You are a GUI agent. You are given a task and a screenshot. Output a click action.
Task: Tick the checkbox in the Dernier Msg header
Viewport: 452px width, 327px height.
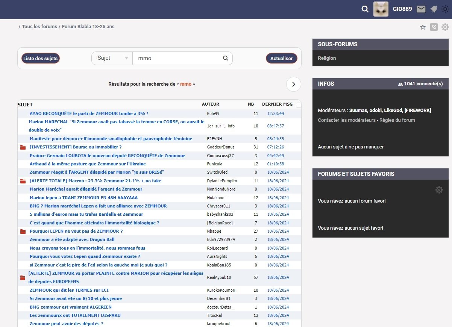(x=299, y=105)
